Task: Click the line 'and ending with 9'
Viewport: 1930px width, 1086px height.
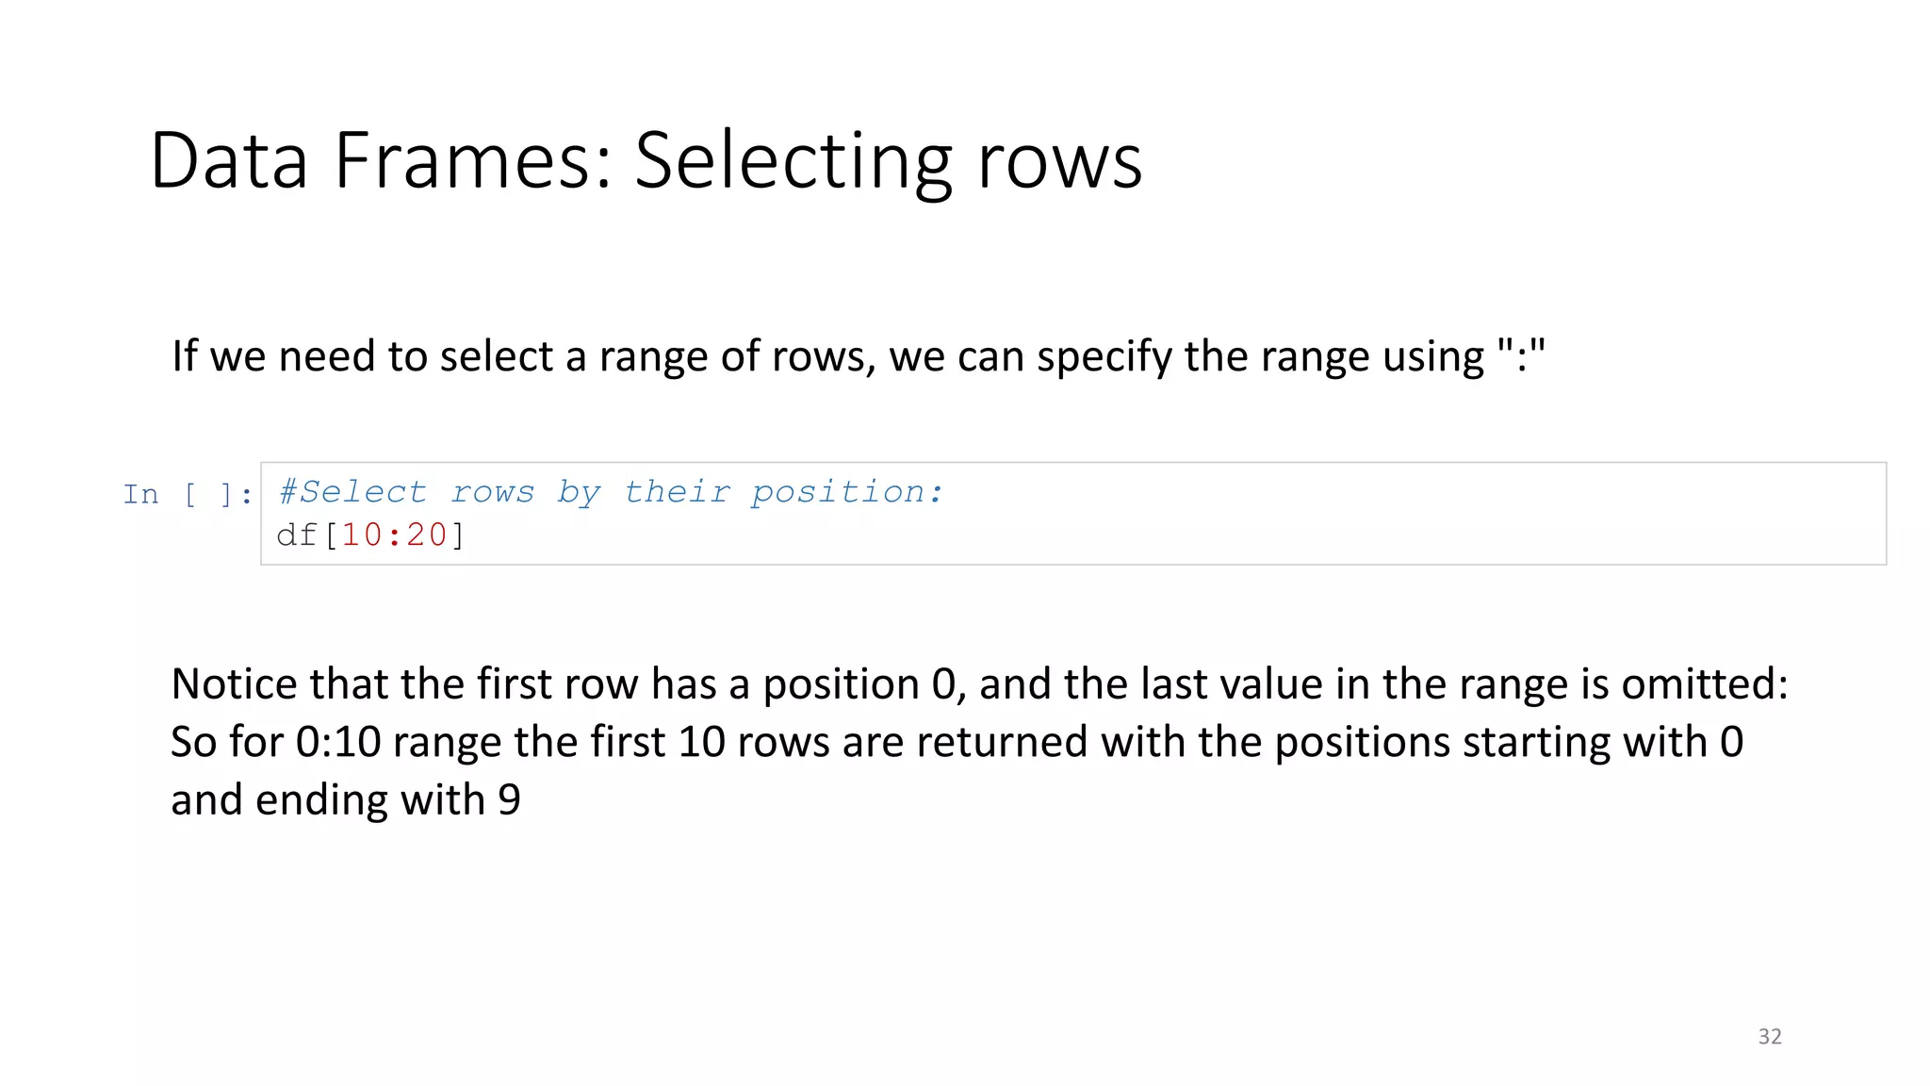Action: point(345,800)
